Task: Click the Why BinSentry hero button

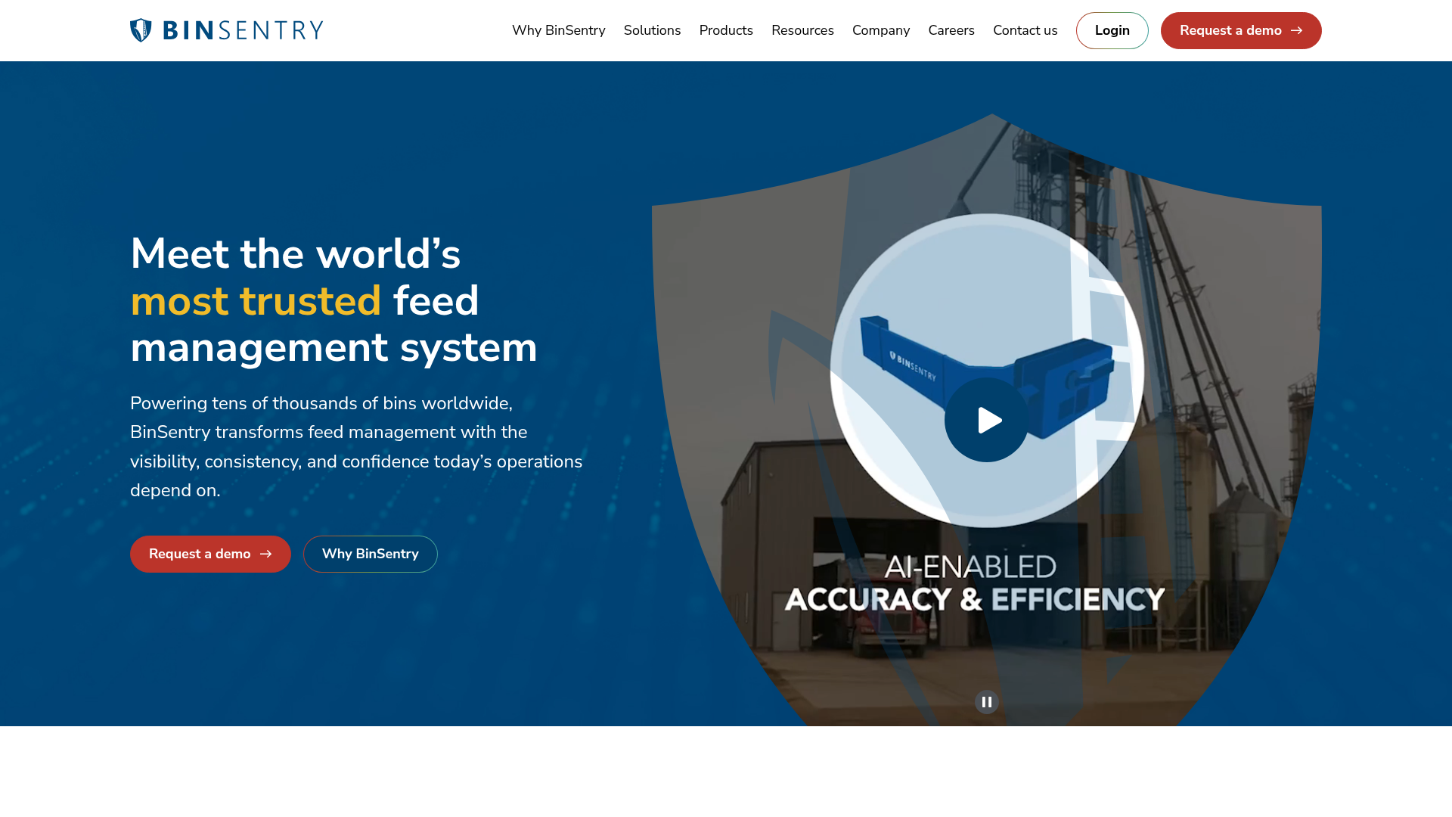Action: point(370,554)
